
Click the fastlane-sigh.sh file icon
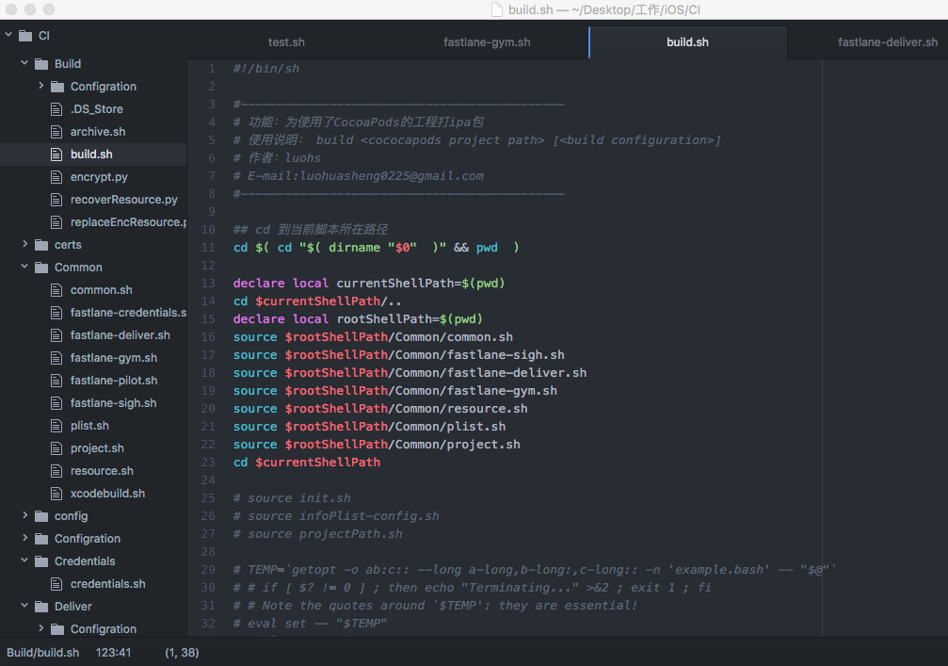pos(56,403)
